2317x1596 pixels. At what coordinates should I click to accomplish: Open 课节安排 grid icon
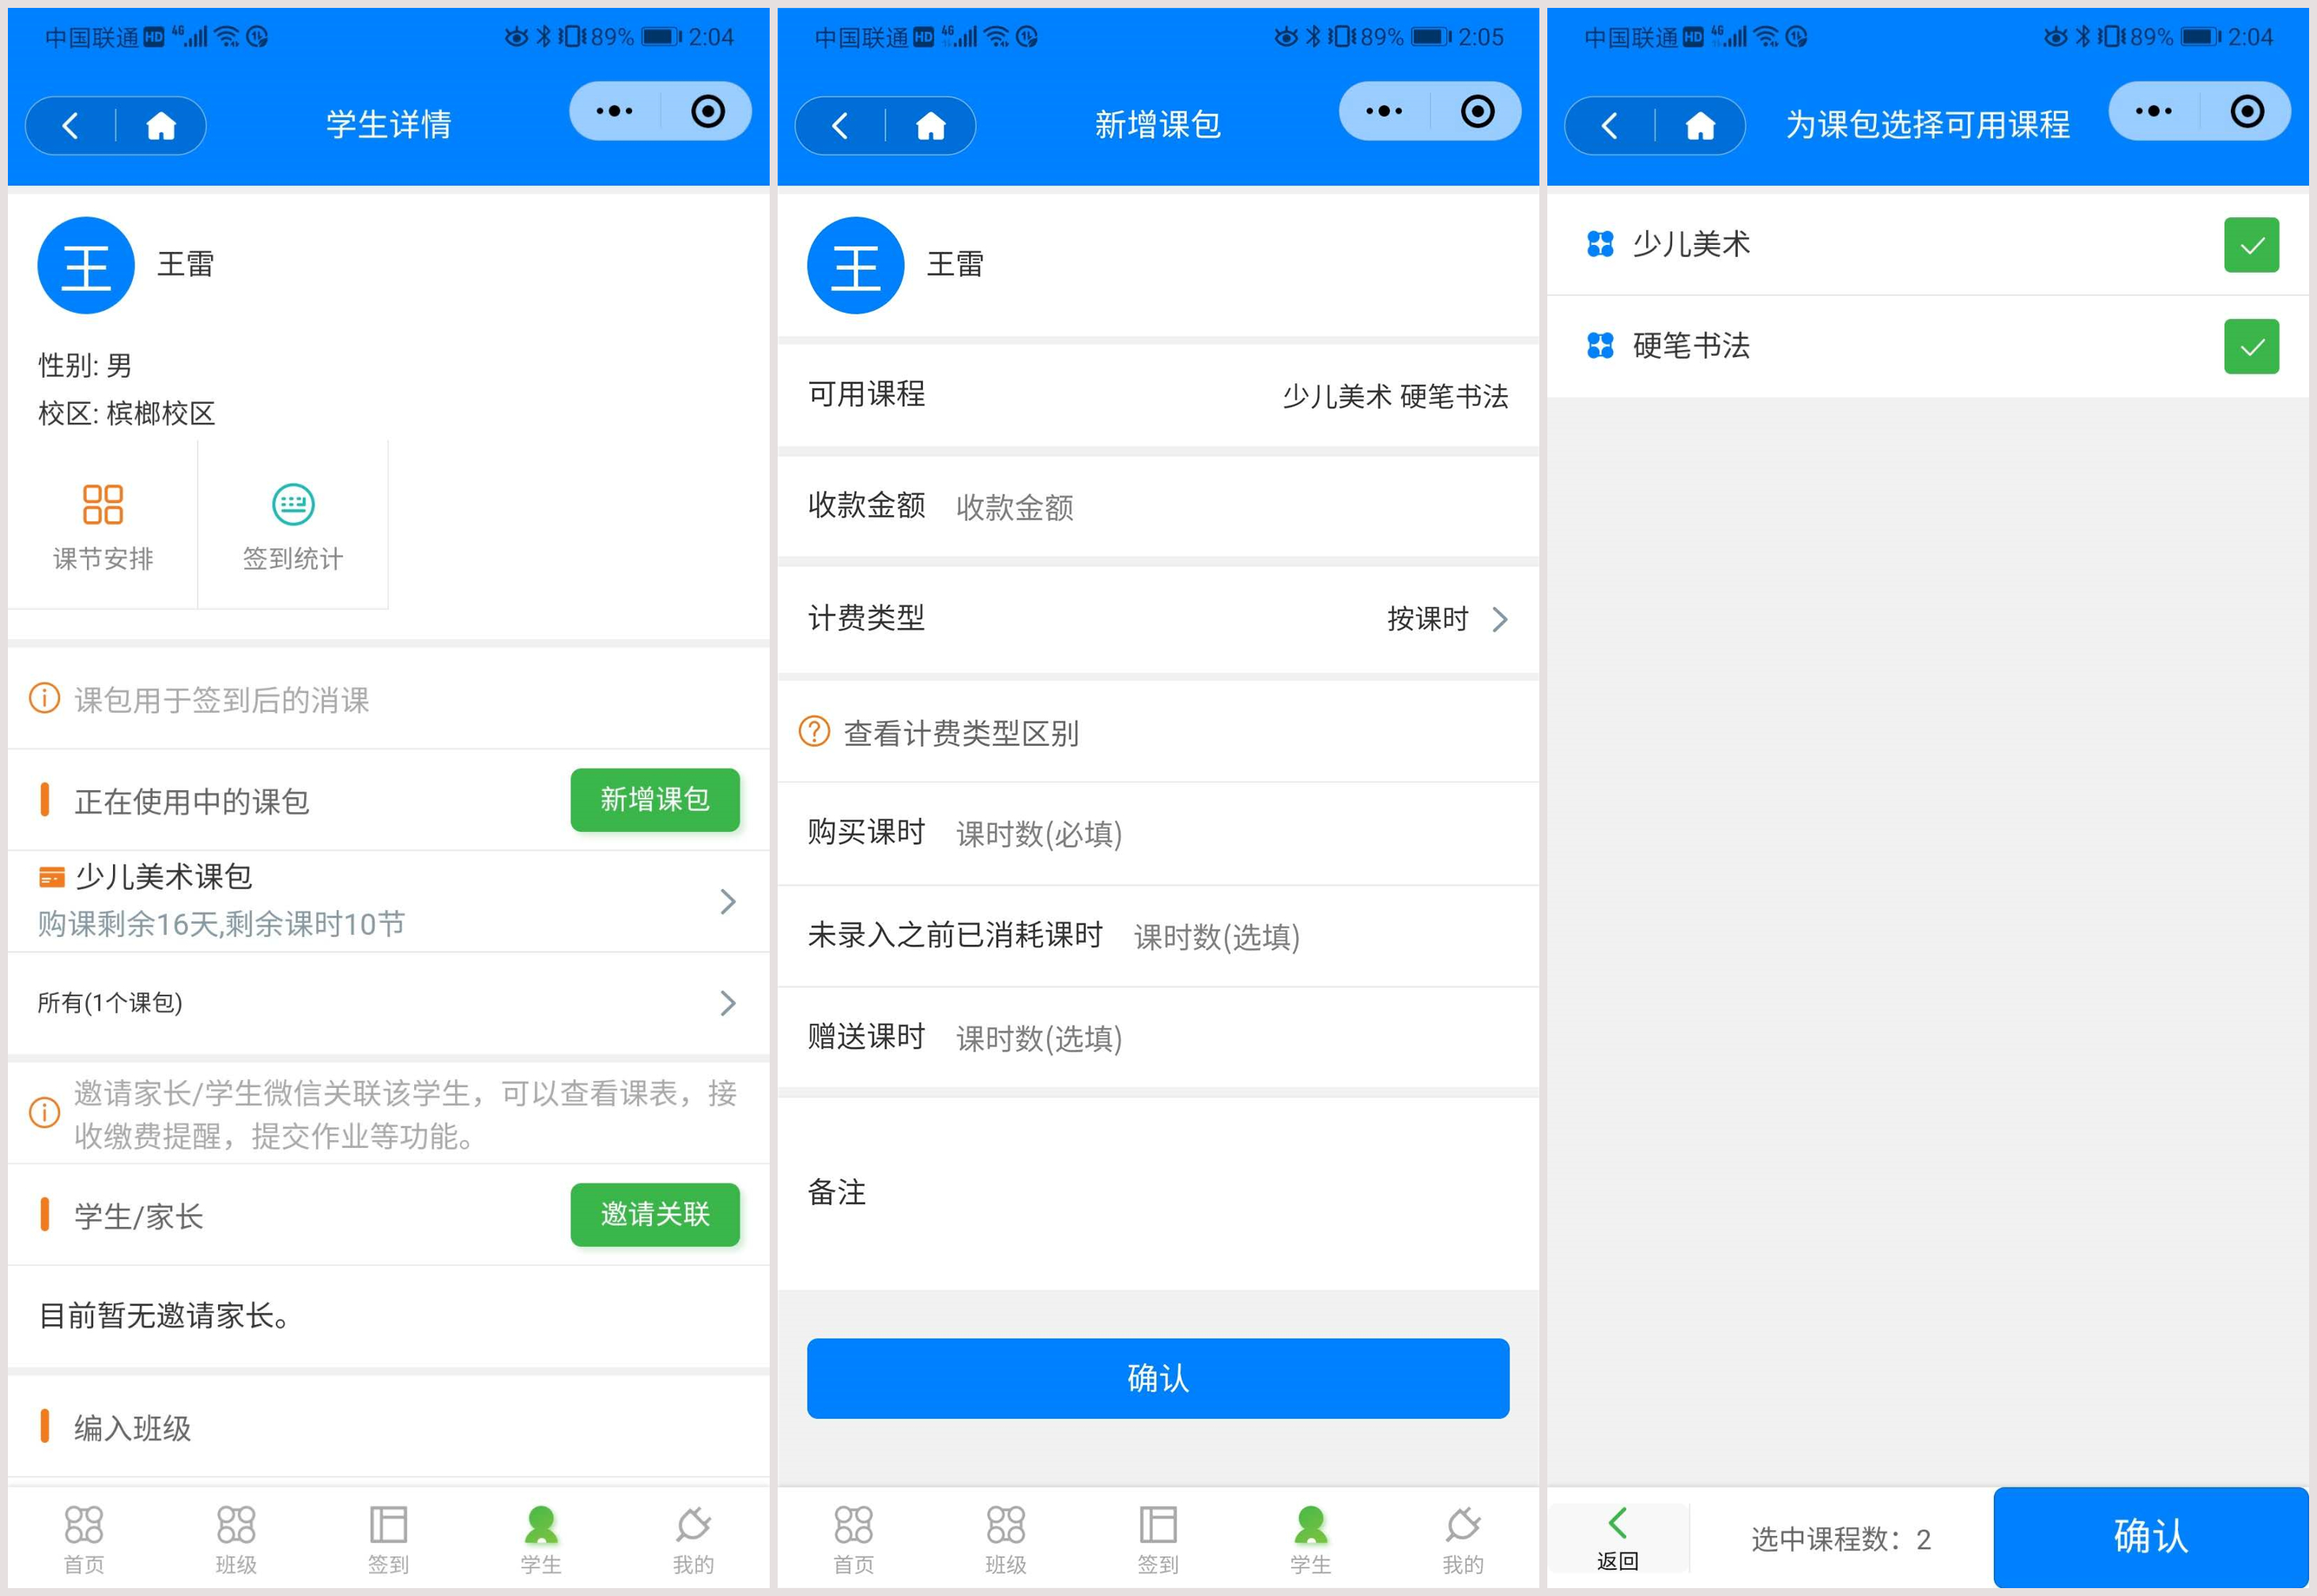(x=103, y=505)
